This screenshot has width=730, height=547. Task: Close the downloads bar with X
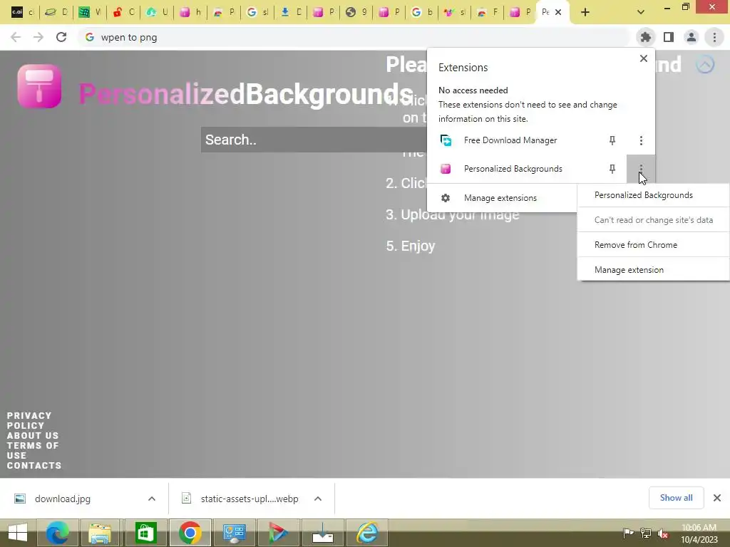coord(717,498)
